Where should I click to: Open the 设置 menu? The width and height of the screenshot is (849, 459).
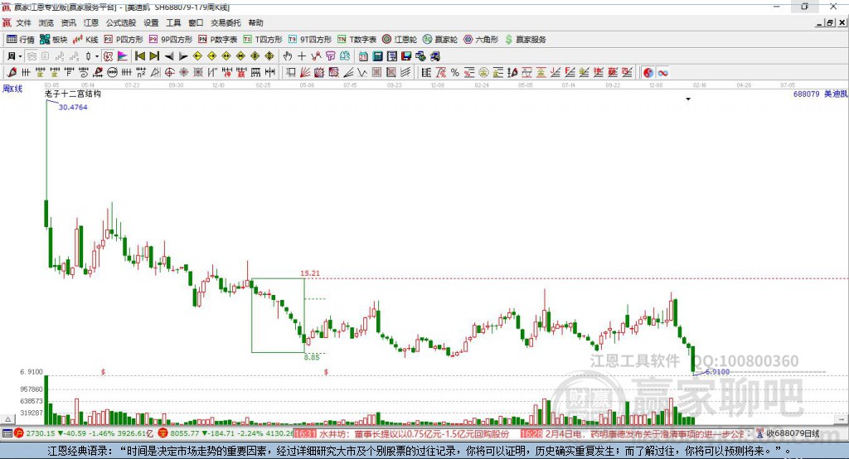click(x=151, y=22)
